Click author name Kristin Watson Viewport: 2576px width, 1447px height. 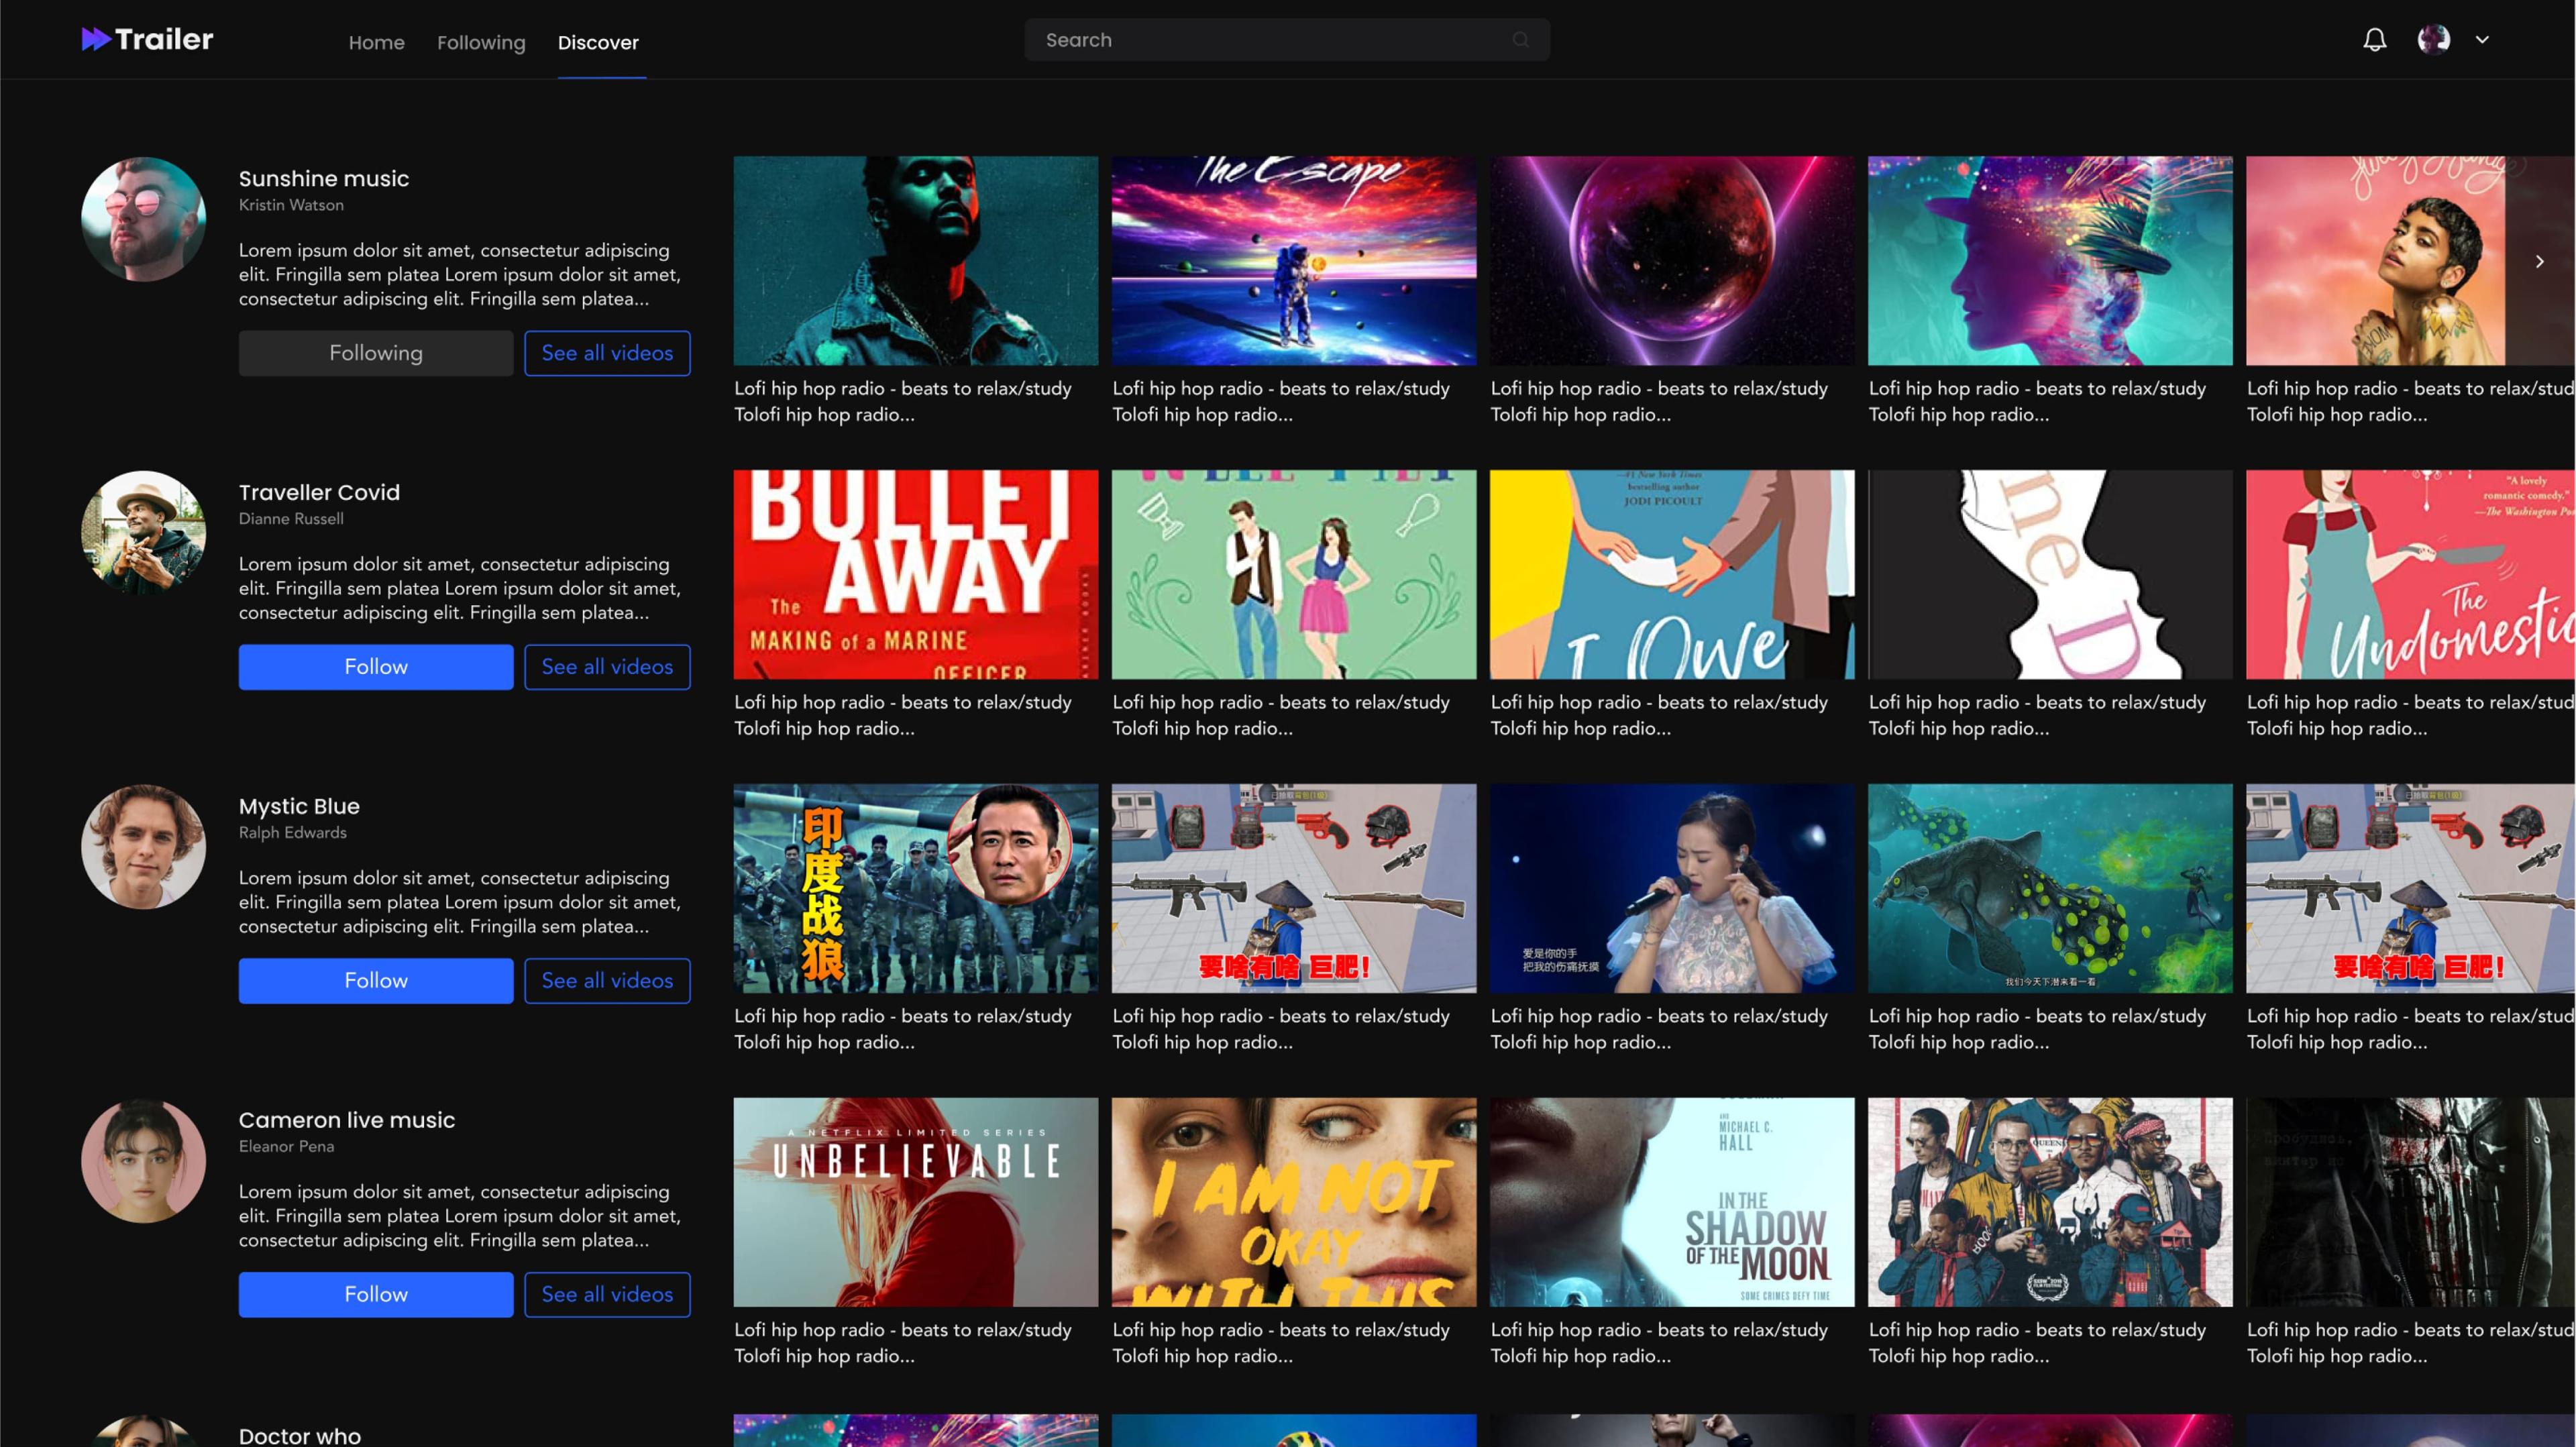291,205
